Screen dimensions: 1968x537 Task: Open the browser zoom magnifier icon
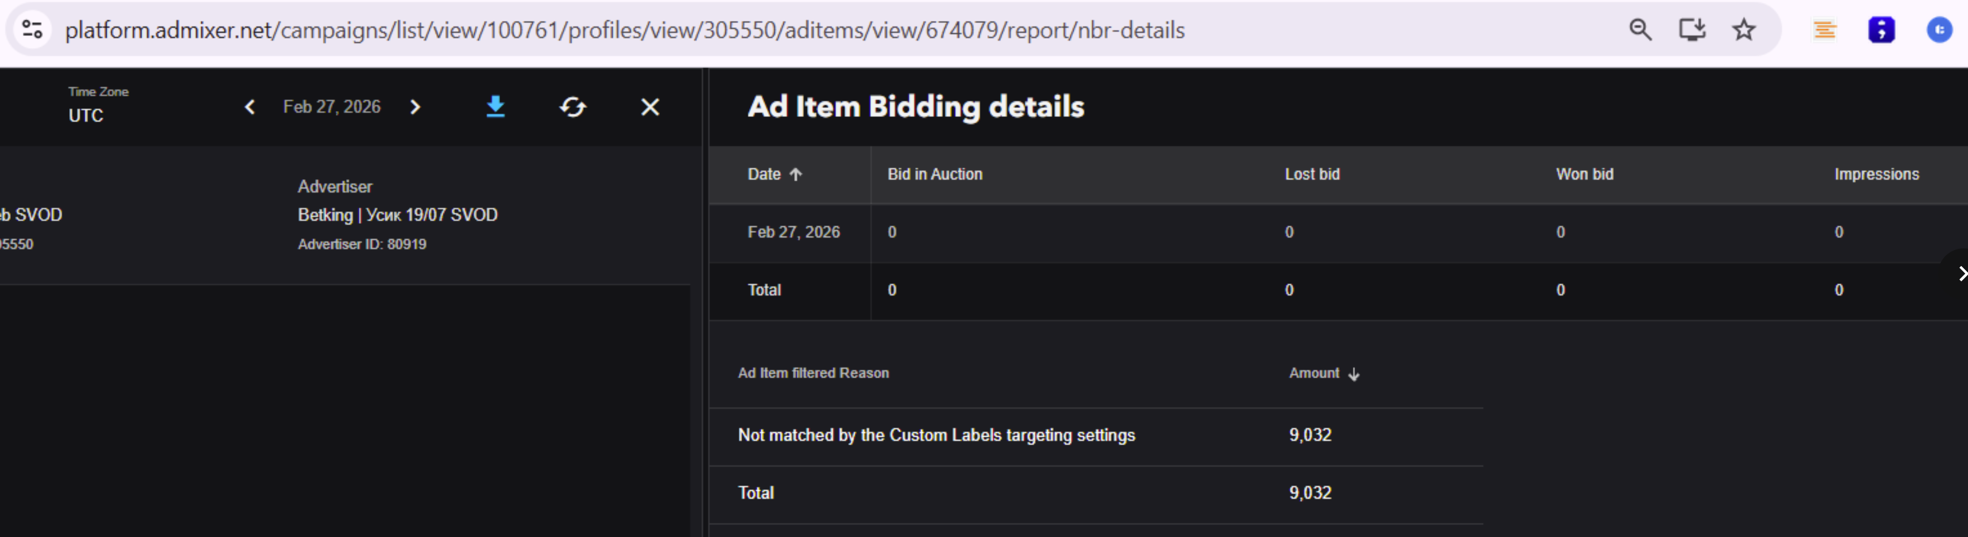(1640, 30)
